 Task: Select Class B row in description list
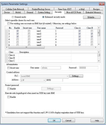pos(38,58)
